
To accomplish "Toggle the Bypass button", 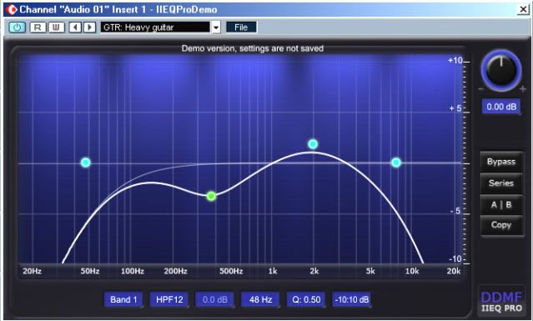I will point(501,162).
